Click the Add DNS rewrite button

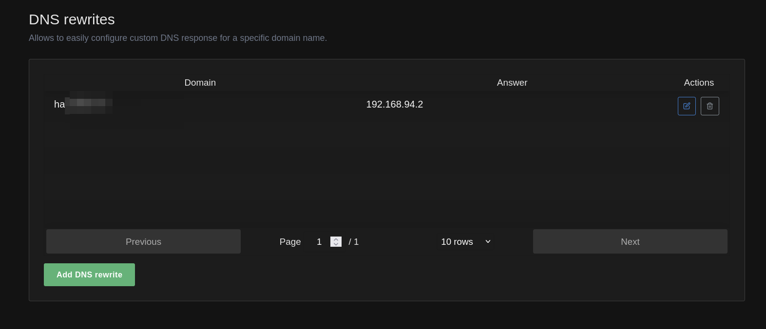[x=89, y=274]
